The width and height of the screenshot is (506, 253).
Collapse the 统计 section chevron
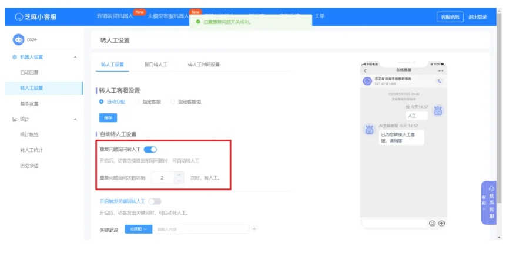click(75, 119)
